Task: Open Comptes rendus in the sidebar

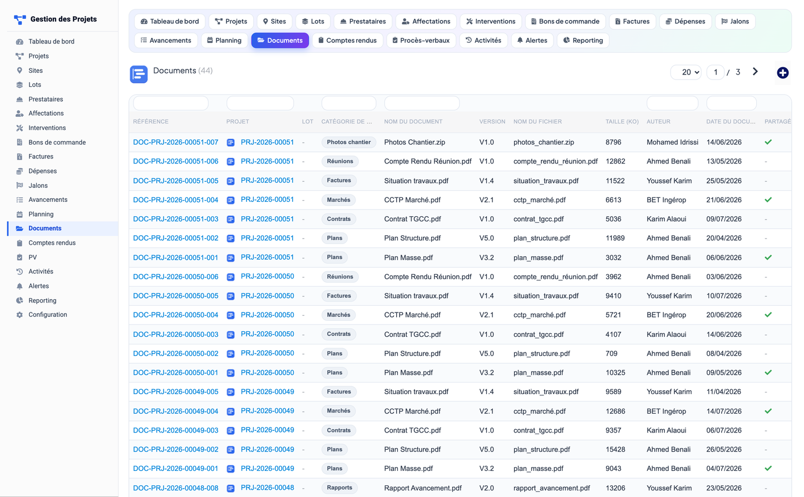Action: point(52,243)
